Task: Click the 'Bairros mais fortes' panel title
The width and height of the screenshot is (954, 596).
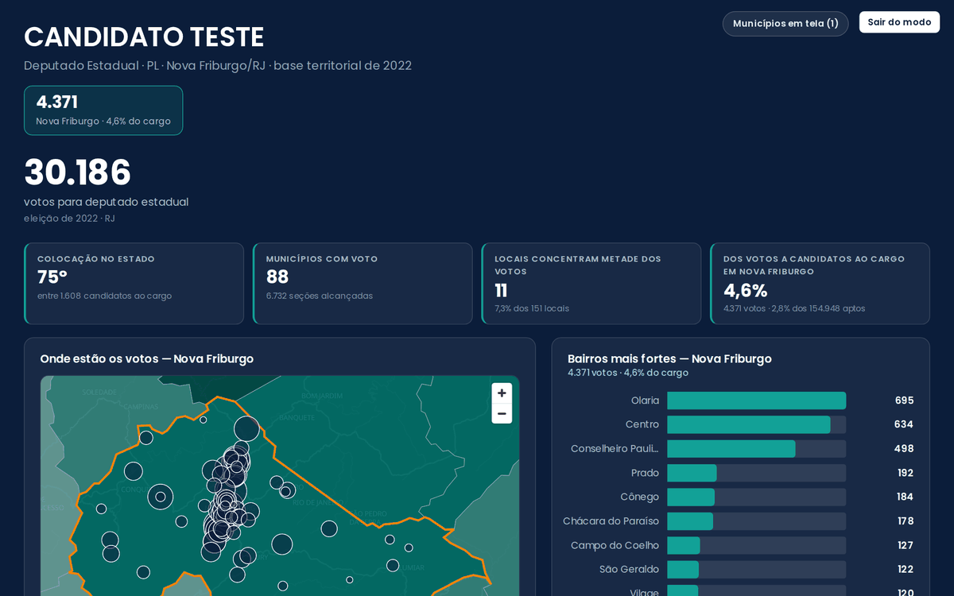Action: coord(669,359)
